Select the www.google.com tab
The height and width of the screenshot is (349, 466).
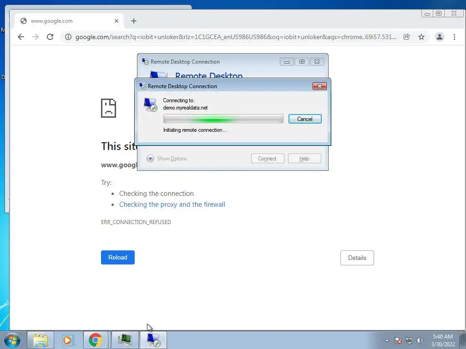pyautogui.click(x=70, y=21)
